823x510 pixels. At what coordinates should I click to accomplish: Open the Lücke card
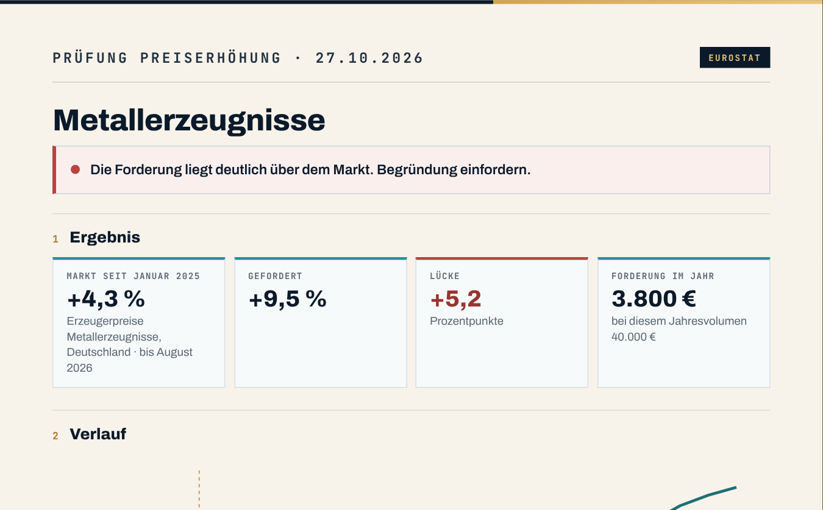click(x=502, y=322)
